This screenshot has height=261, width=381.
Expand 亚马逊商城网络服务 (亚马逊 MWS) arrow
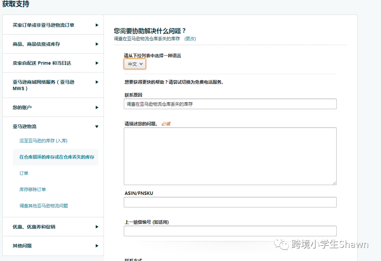point(97,82)
